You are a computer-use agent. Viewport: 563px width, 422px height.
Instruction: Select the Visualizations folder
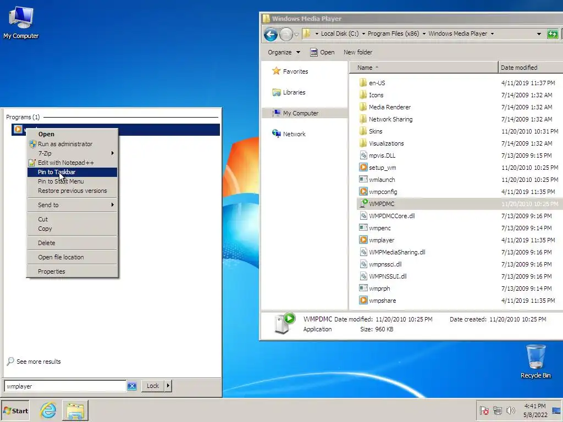point(386,143)
